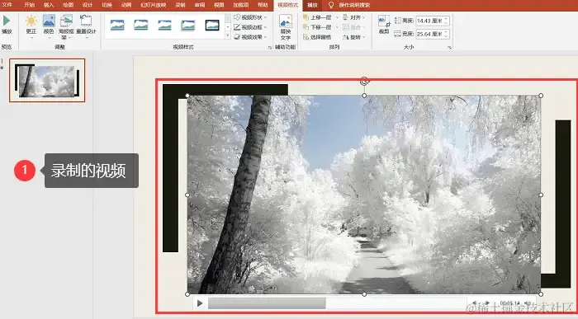Apply the second video style thumbnail
The image size is (578, 319).
tap(141, 25)
